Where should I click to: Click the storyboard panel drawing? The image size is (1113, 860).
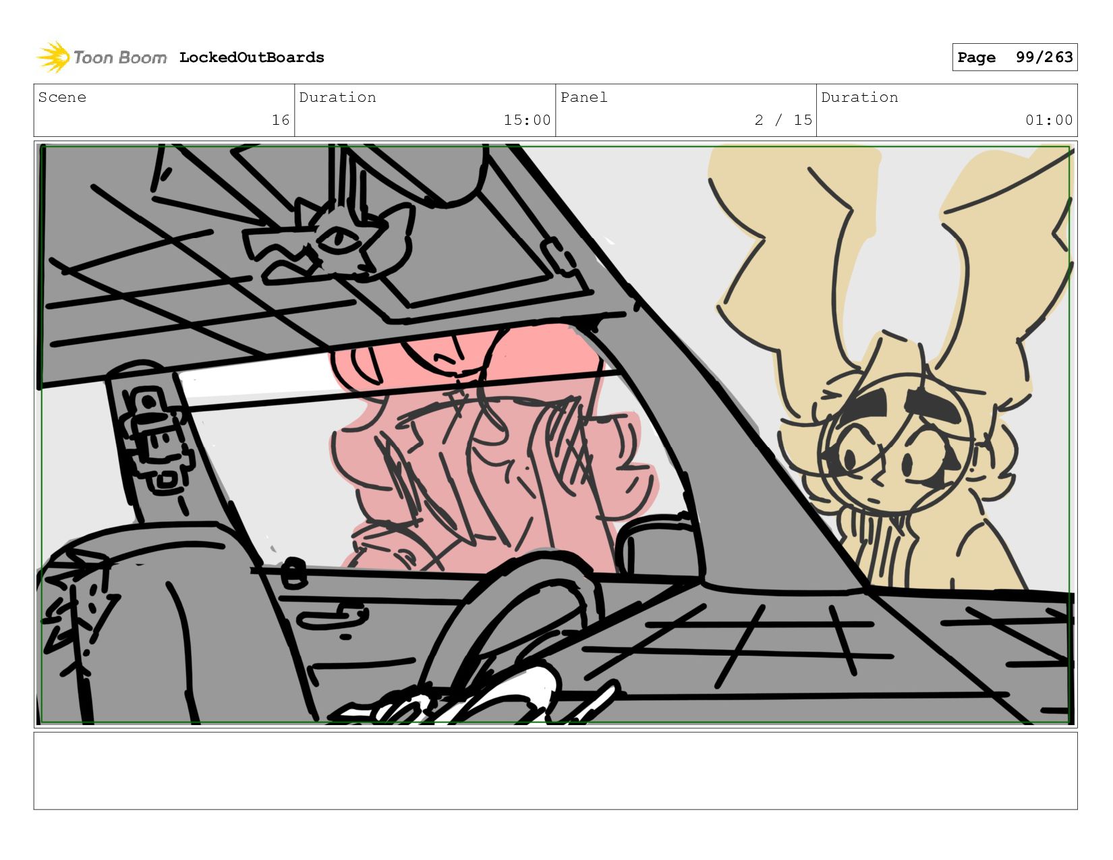coord(556,434)
